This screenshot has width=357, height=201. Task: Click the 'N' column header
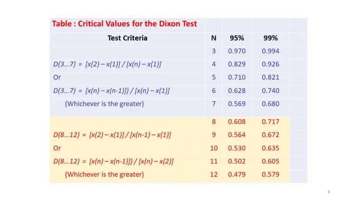point(214,38)
